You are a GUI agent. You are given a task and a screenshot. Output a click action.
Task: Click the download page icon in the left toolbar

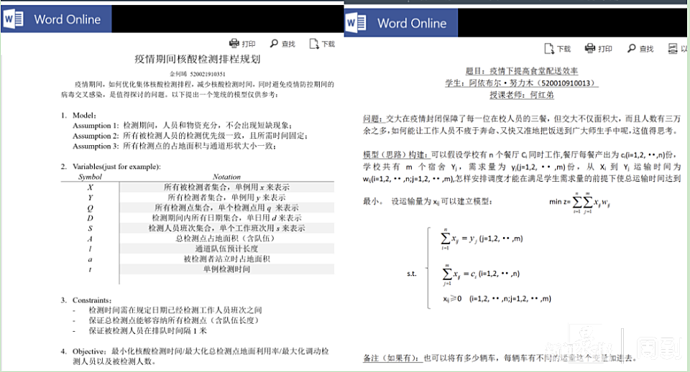point(313,44)
